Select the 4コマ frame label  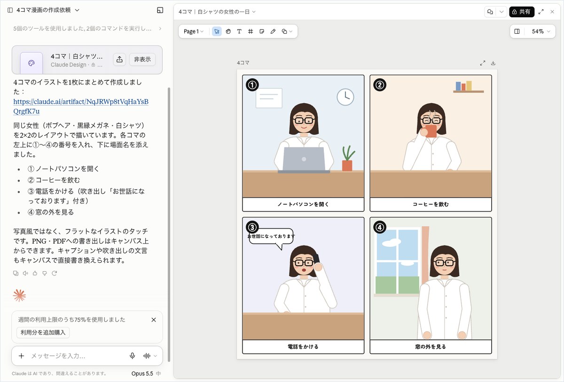243,63
